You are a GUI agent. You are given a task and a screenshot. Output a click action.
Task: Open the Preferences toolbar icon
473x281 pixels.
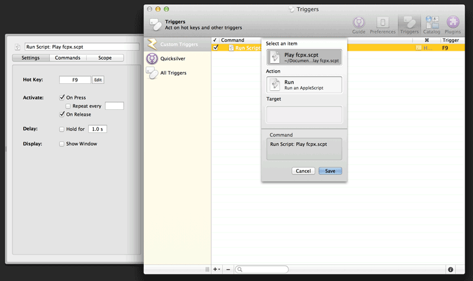tap(383, 25)
